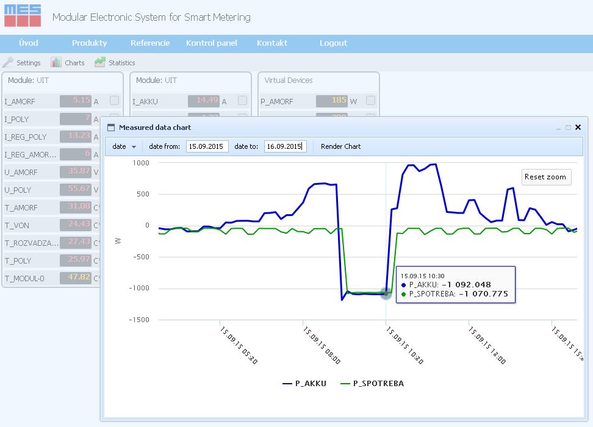The height and width of the screenshot is (427, 593).
Task: Open the Produkty menu
Action: tap(89, 43)
